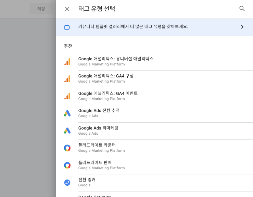Pick 플러드라이트 판매 tag type

pos(166,165)
